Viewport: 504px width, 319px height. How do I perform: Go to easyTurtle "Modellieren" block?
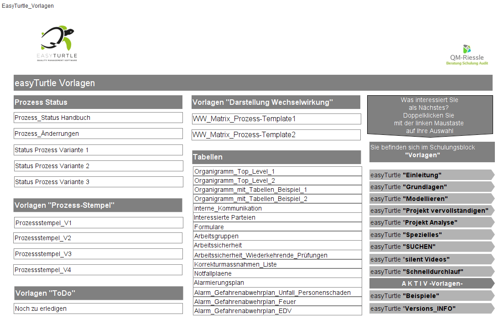pos(431,199)
